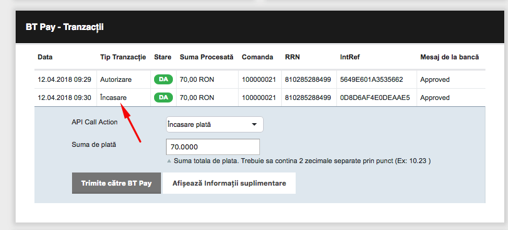Image resolution: width=508 pixels, height=230 pixels.
Task: Click the Data column header
Action: coord(45,57)
